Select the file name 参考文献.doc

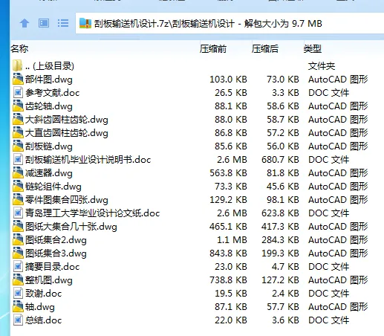point(53,93)
